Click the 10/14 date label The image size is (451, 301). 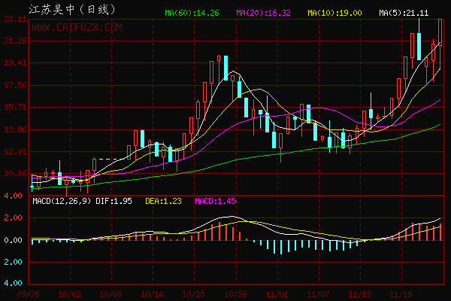coord(152,294)
